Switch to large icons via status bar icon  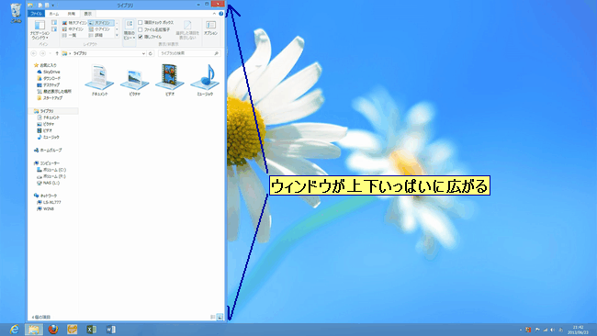click(x=220, y=317)
